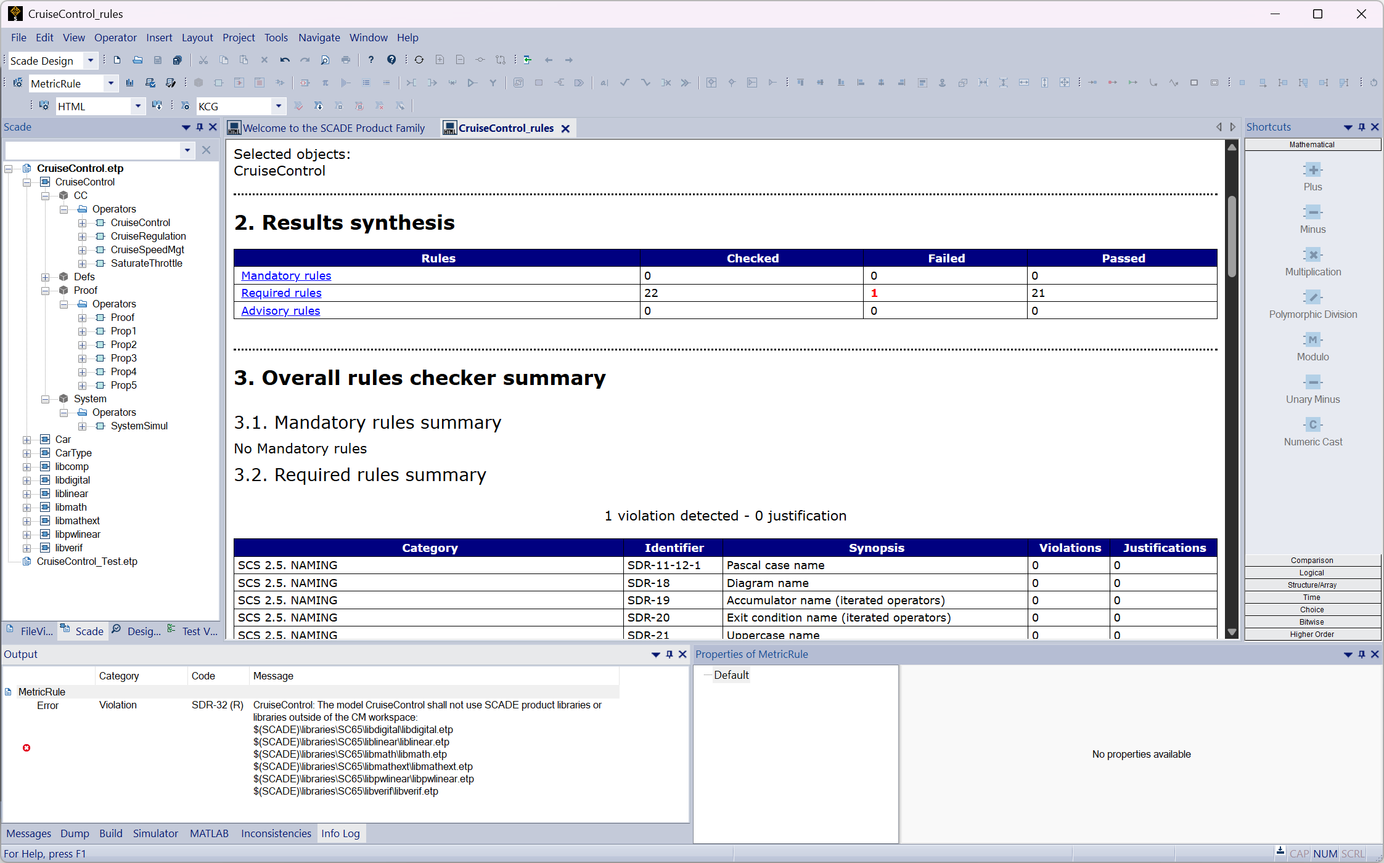Click the report's vertical scrollbar thumb
The height and width of the screenshot is (863, 1384).
coord(1232,237)
